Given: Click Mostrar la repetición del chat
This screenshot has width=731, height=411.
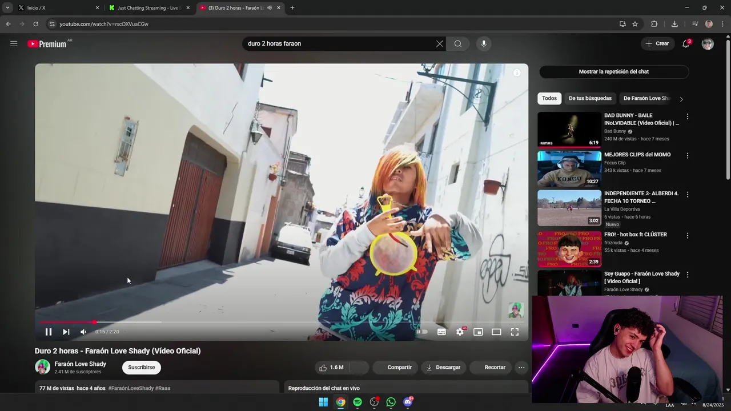Looking at the screenshot, I should [x=614, y=71].
